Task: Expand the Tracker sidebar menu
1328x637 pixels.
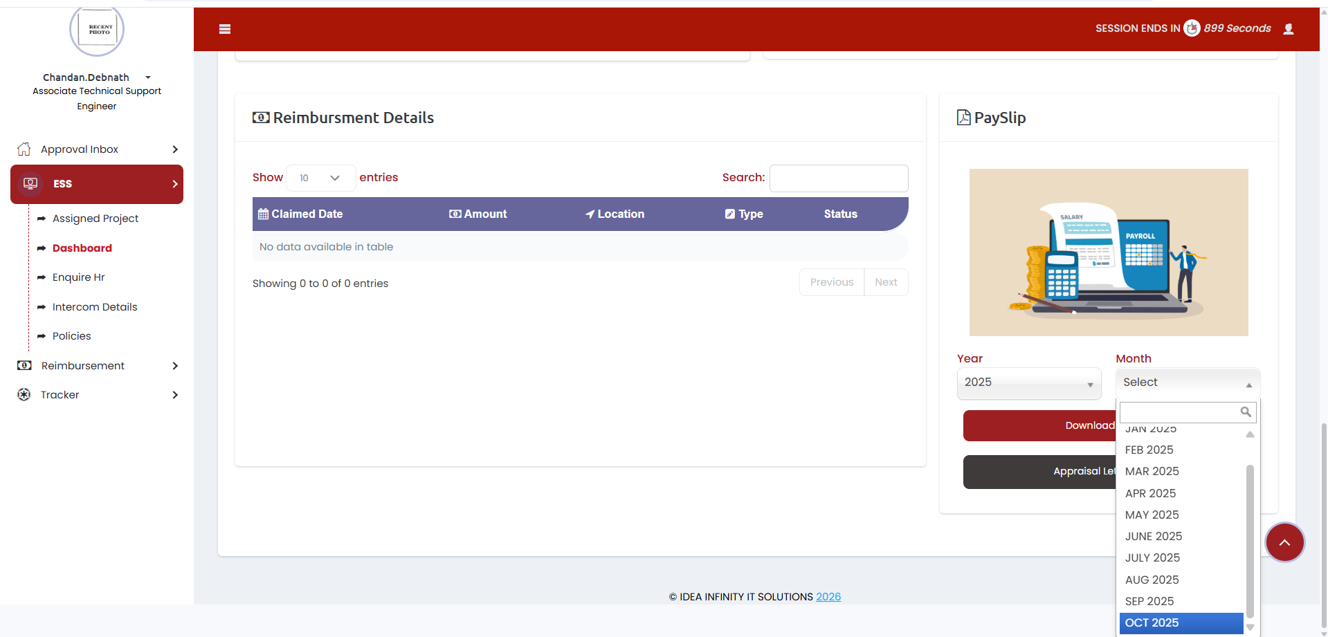Action: pyautogui.click(x=97, y=395)
